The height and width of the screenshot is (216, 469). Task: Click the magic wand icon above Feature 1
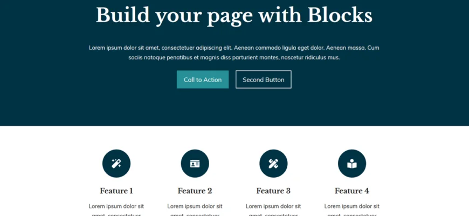point(116,164)
